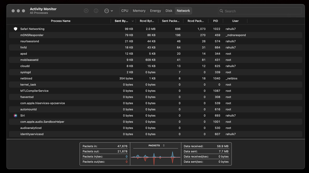Click the All Processes subtitle
This screenshot has height=173, width=309.
pos(39,13)
